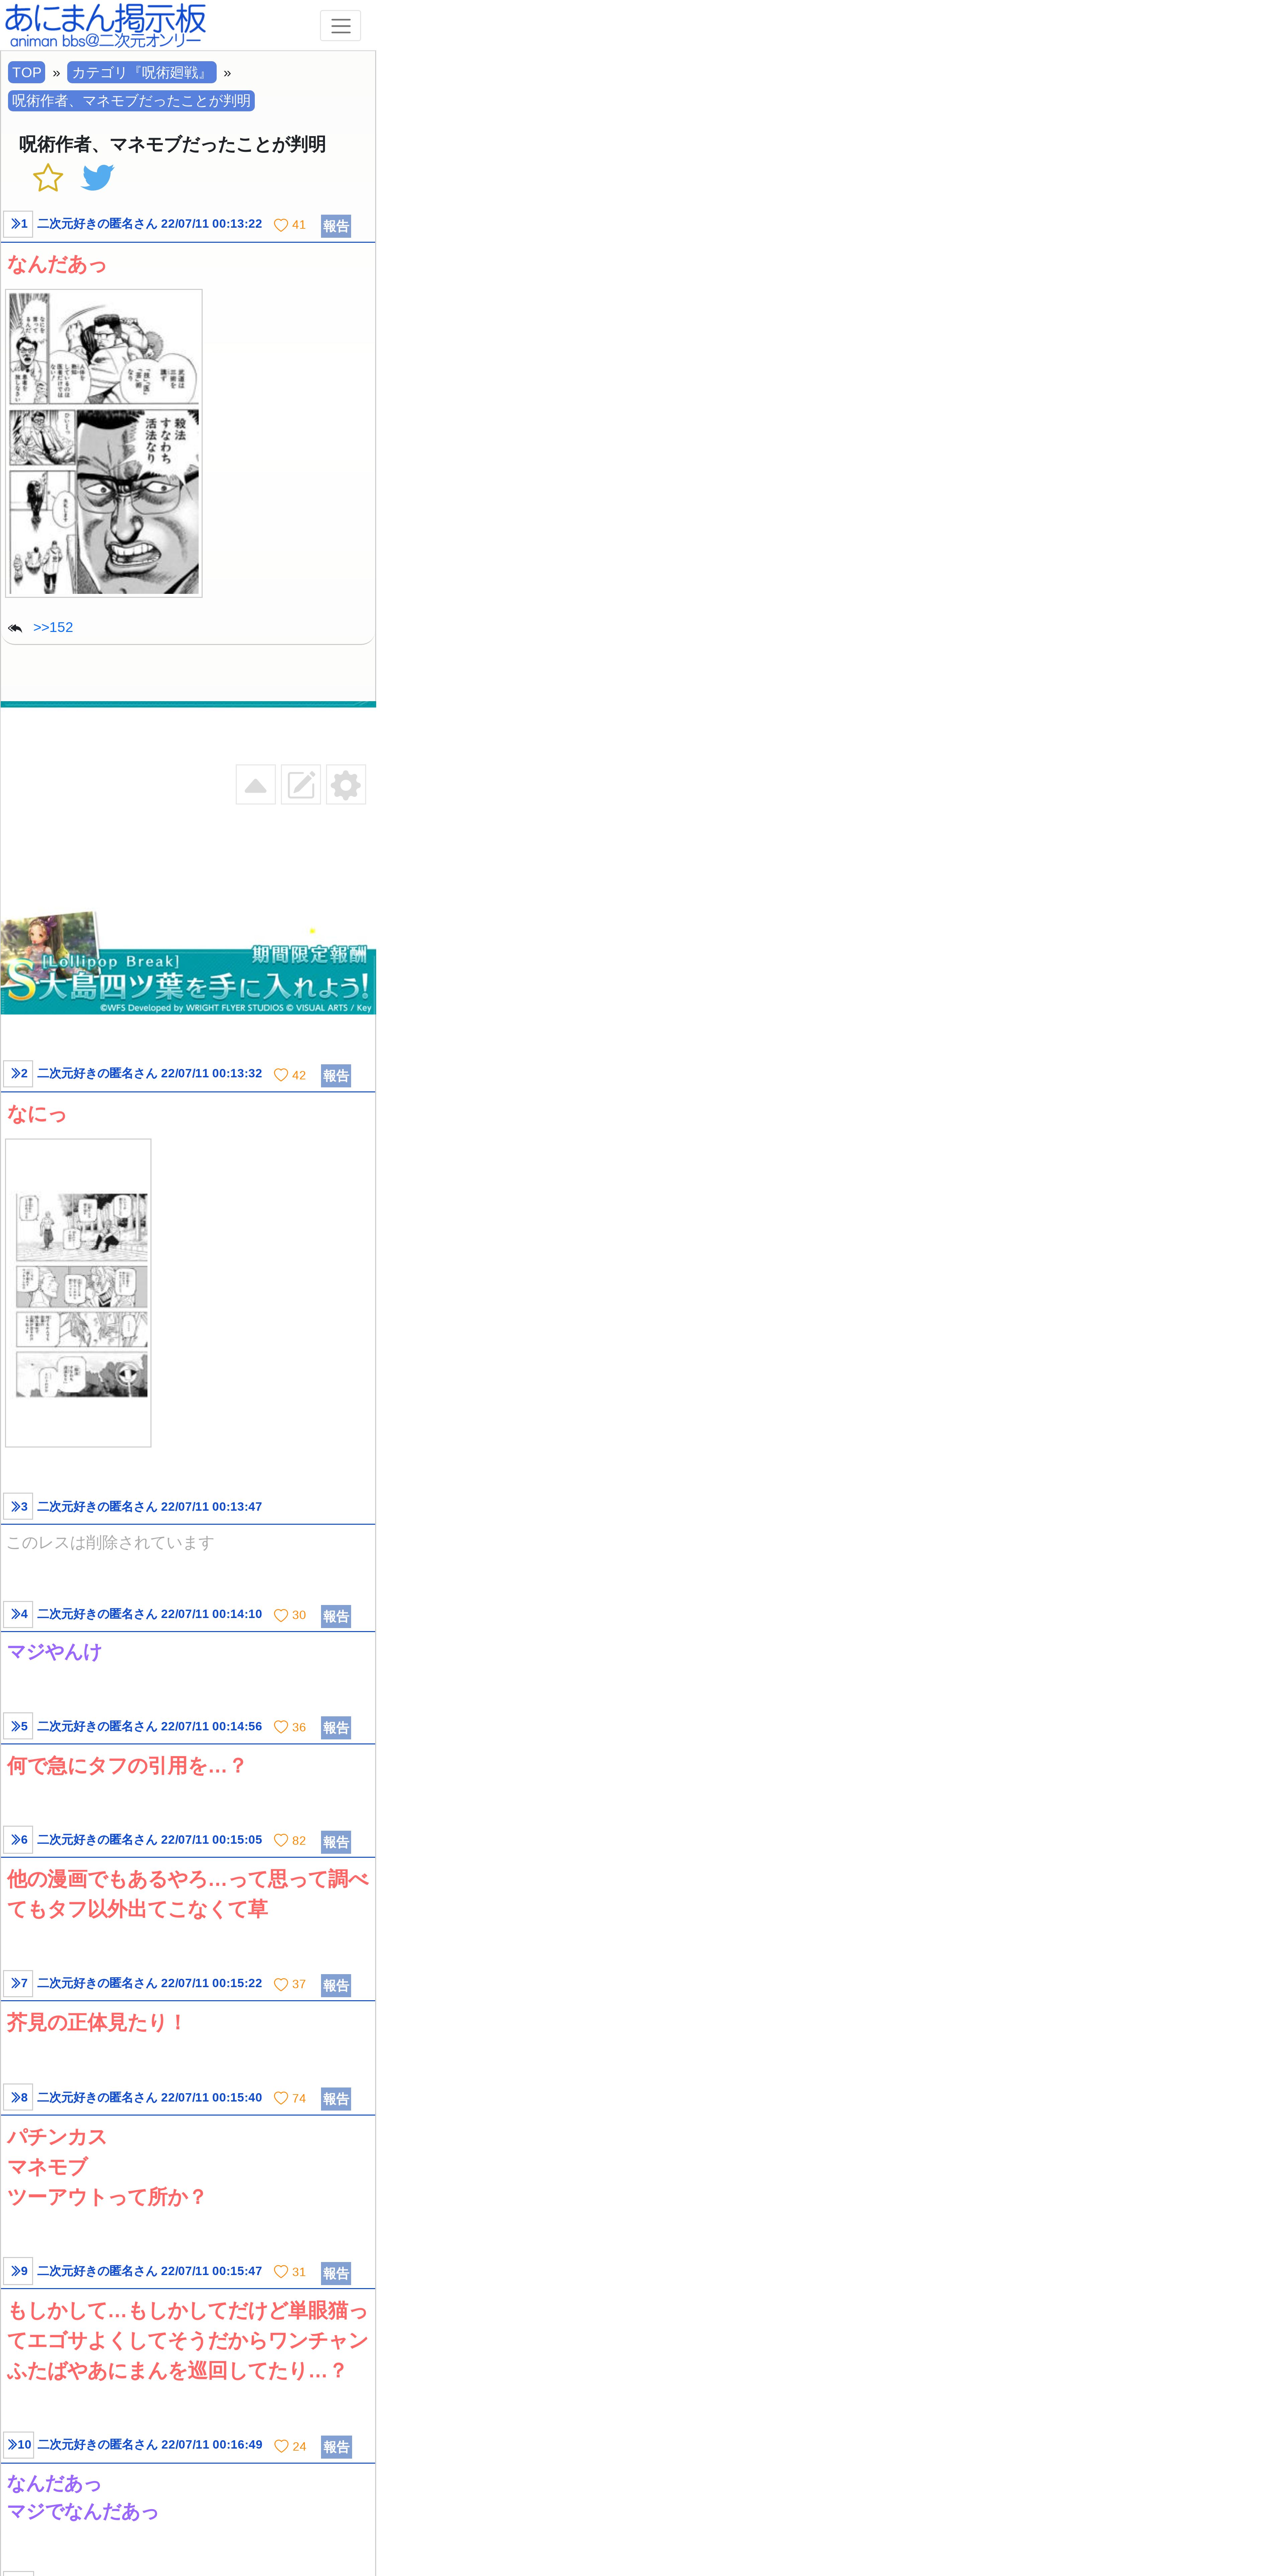Click post number >>6 anchor
The height and width of the screenshot is (2576, 1288).
(18, 1840)
